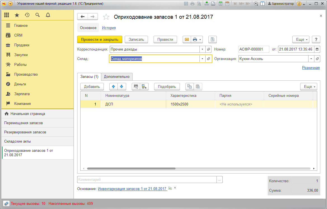Image resolution: width=327 pixels, height=209 pixels.
Task: Open the print button dropdown
Action: [197, 40]
